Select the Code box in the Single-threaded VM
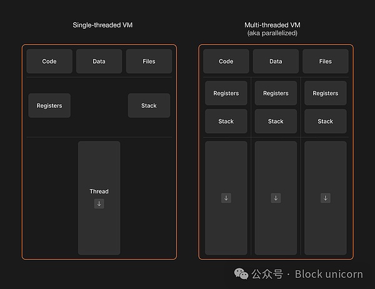Image resolution: width=375 pixels, height=289 pixels. pyautogui.click(x=49, y=61)
